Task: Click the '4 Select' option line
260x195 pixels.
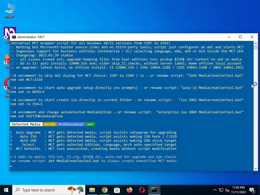Action: click(x=93, y=144)
